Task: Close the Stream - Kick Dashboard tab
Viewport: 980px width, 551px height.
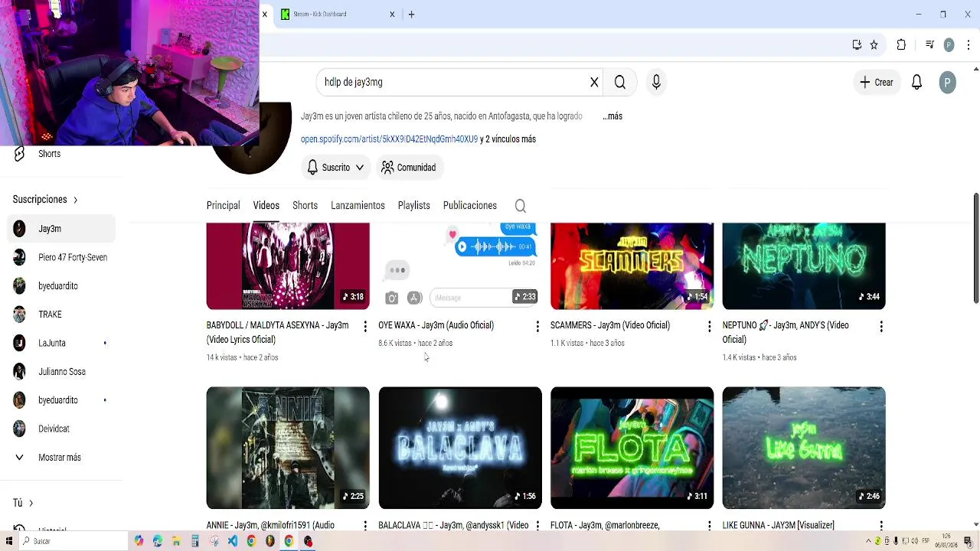Action: point(392,14)
